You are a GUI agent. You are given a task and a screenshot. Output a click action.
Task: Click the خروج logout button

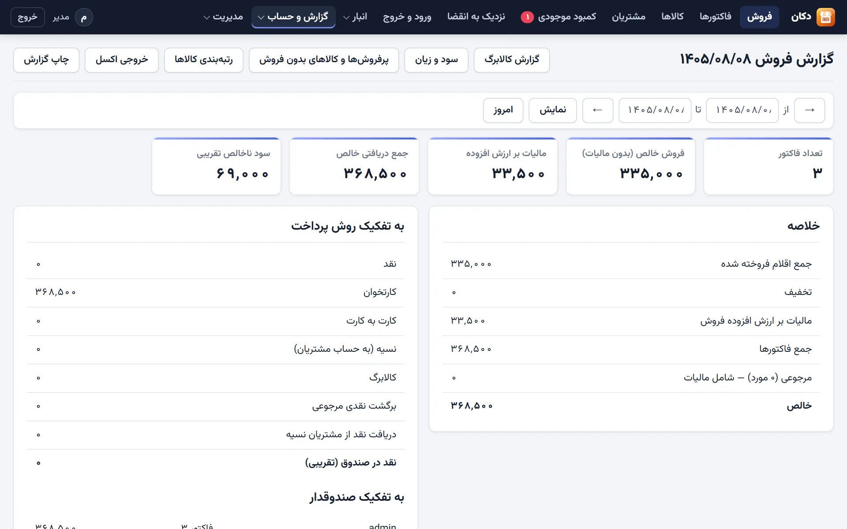point(27,17)
